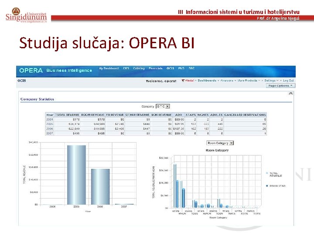Click the 2007 bar in revenue chart
Viewport: 314px width, 235px height.
pyautogui.click(x=124, y=204)
